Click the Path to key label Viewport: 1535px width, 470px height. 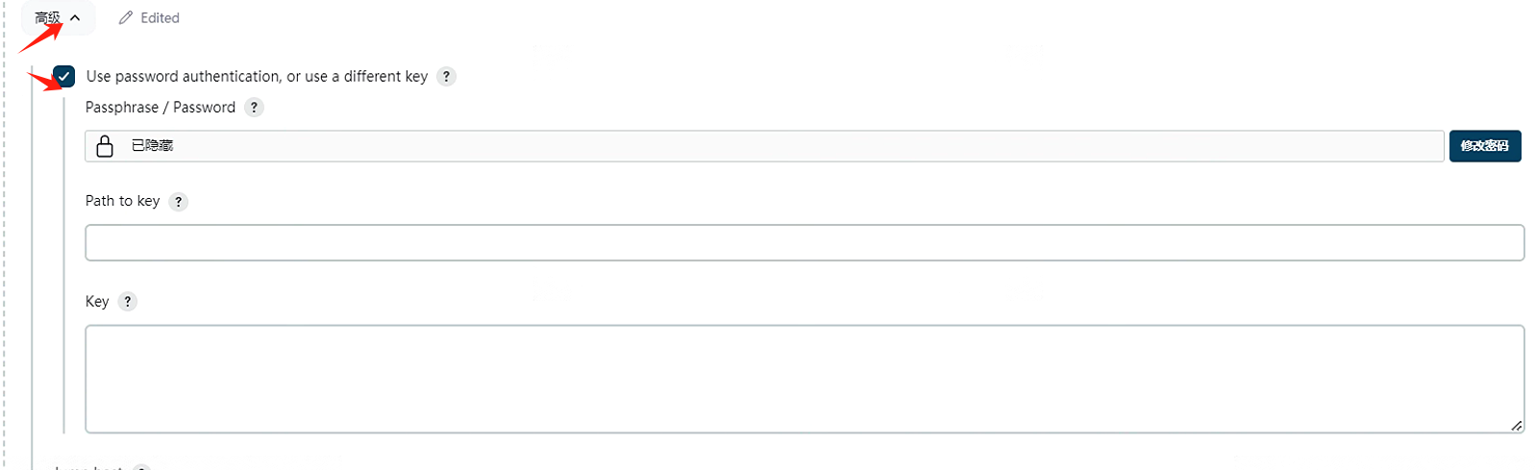tap(122, 201)
